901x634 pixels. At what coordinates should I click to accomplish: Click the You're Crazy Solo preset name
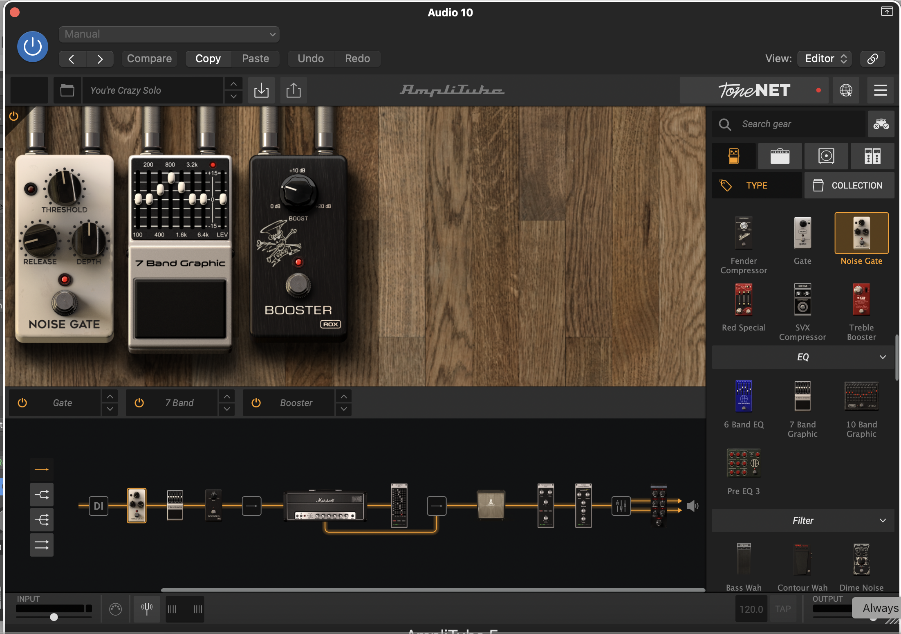(x=152, y=90)
